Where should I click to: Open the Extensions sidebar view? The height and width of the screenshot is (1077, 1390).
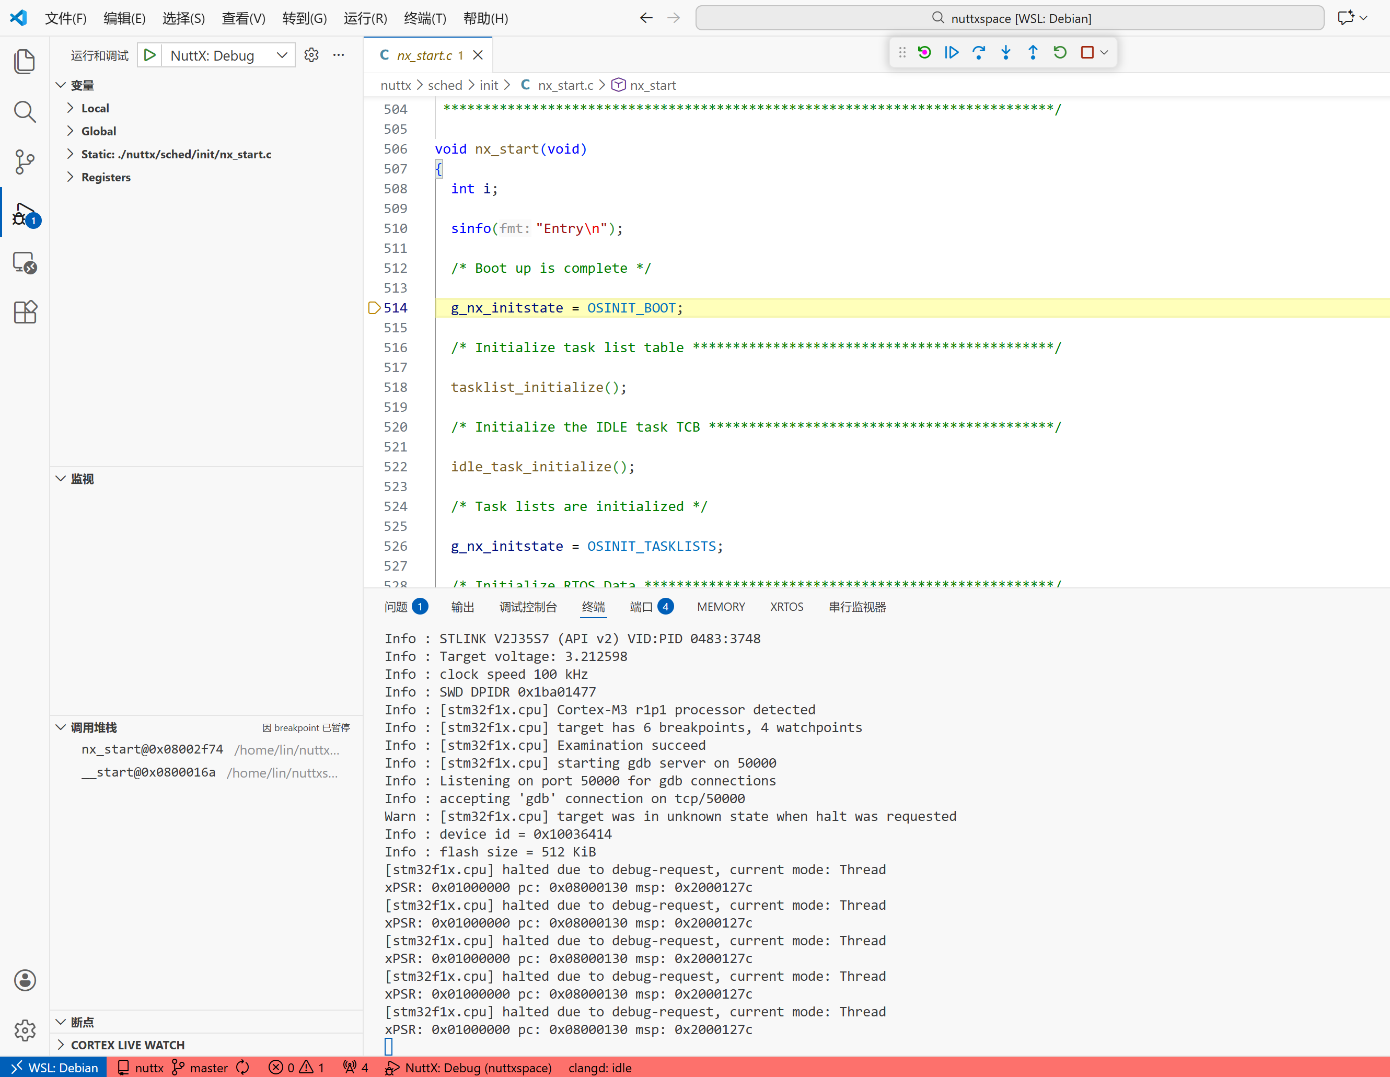point(25,312)
